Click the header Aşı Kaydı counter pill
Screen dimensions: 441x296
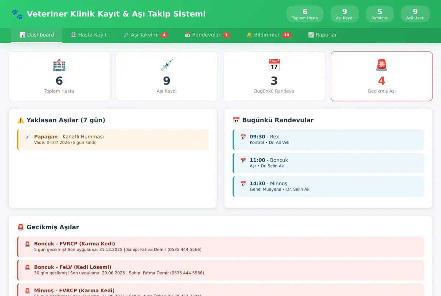tap(345, 14)
